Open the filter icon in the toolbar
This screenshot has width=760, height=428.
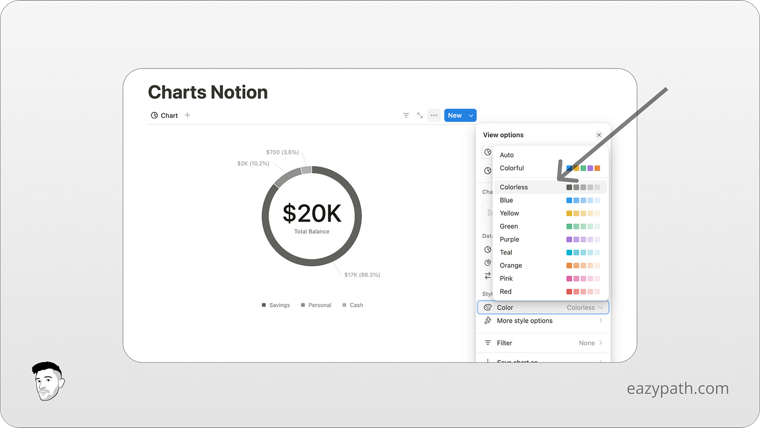point(406,115)
